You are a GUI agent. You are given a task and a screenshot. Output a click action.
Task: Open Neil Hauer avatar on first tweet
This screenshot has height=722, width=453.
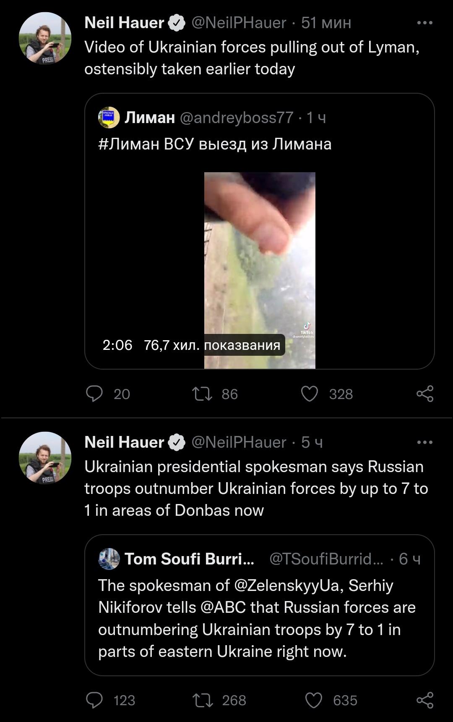pyautogui.click(x=45, y=39)
